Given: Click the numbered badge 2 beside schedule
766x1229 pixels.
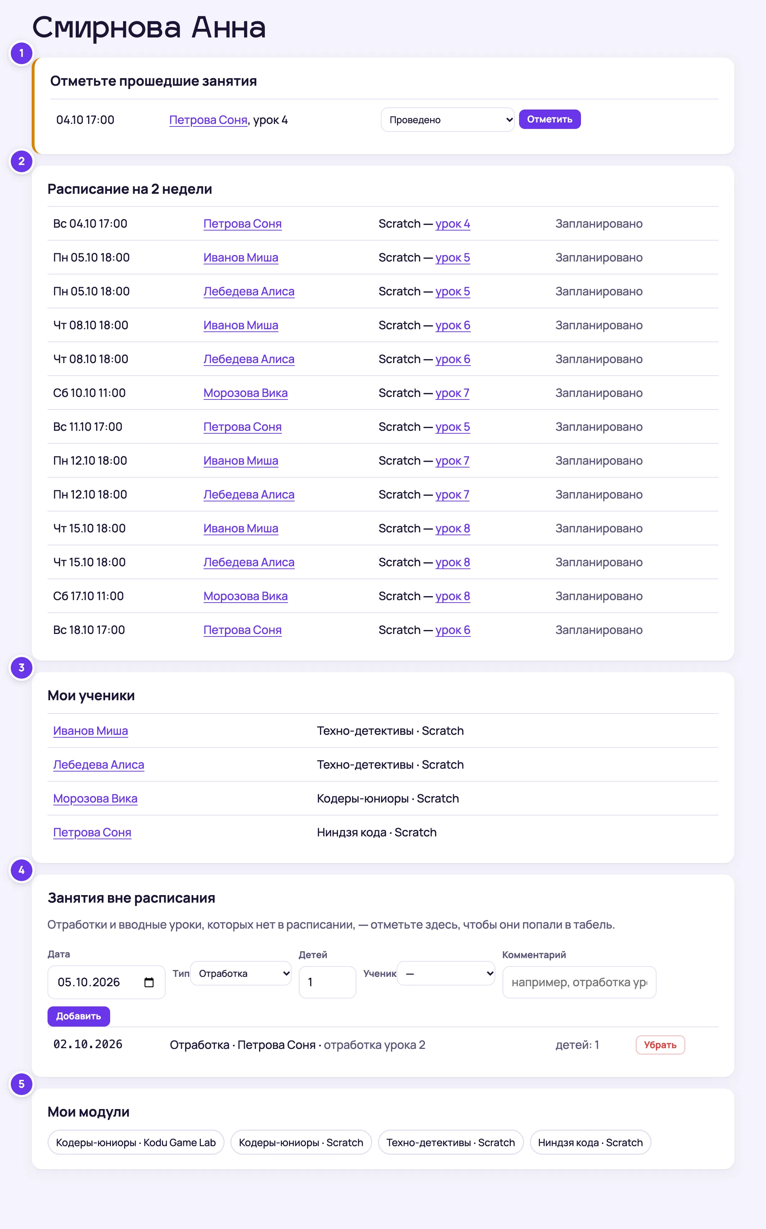Looking at the screenshot, I should (21, 161).
